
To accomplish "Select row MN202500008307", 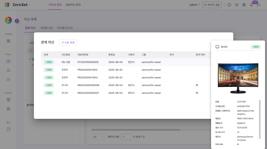I will pyautogui.click(x=126, y=93).
